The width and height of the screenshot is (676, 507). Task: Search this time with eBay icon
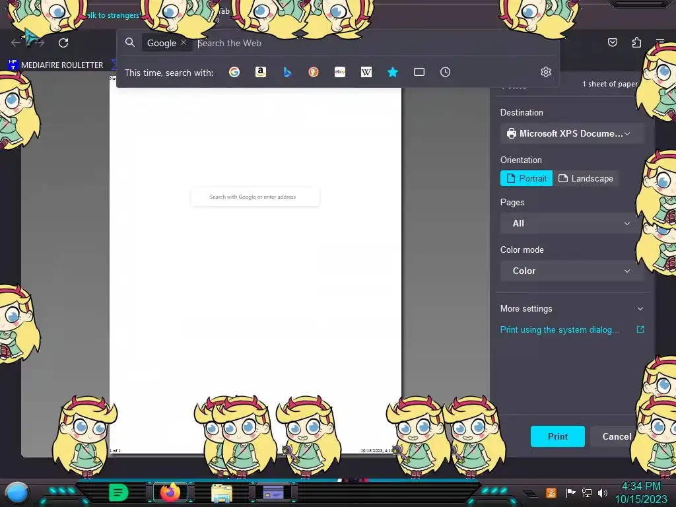(340, 72)
